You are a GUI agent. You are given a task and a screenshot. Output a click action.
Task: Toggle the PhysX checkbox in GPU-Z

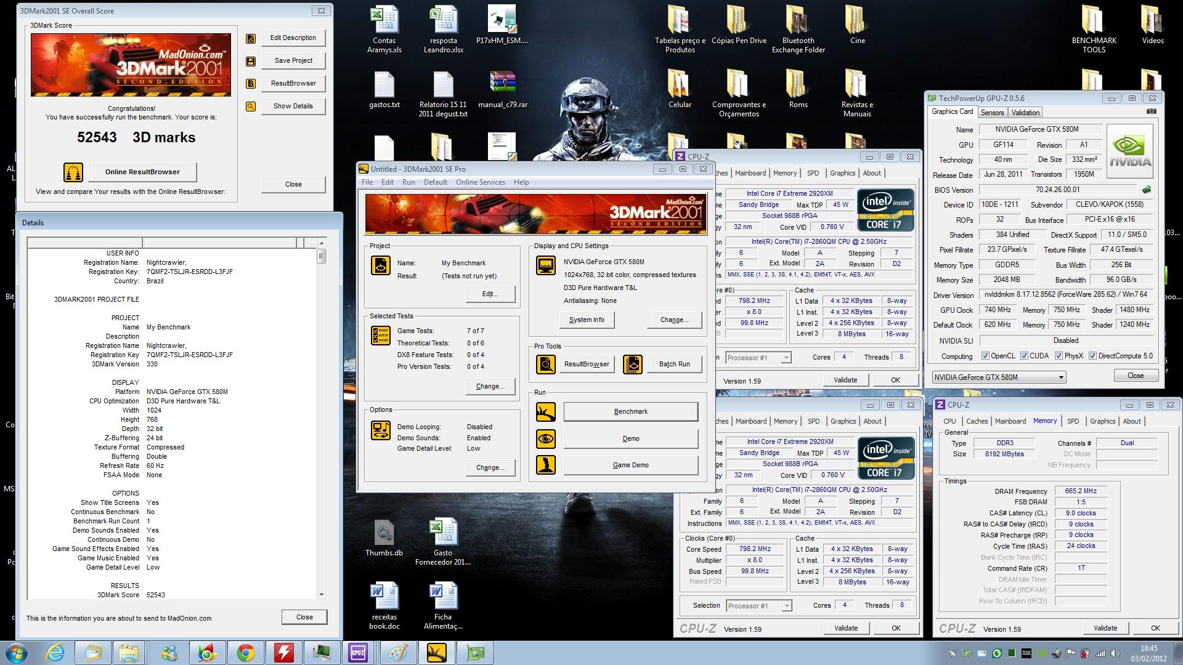(x=1059, y=356)
